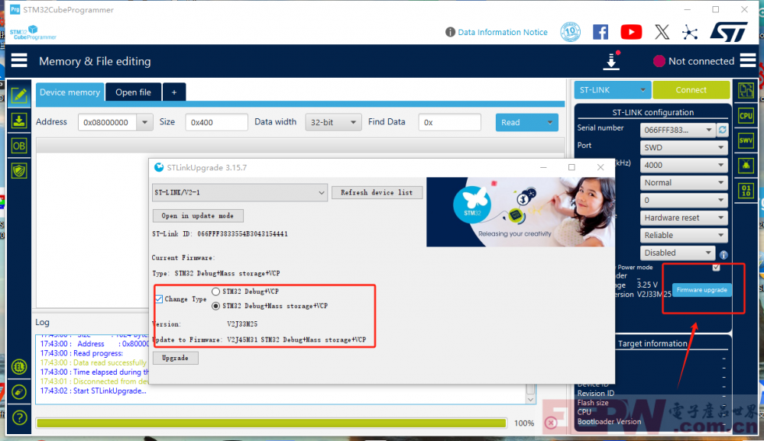Open the OB option bytes panel
This screenshot has height=441, width=764.
click(x=19, y=146)
